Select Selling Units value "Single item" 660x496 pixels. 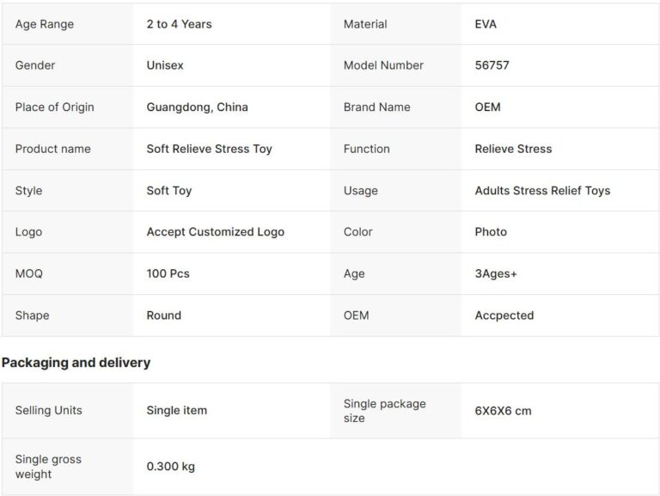(176, 411)
